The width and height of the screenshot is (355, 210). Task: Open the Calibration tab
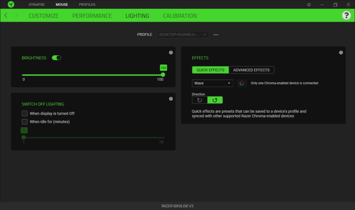pos(180,15)
